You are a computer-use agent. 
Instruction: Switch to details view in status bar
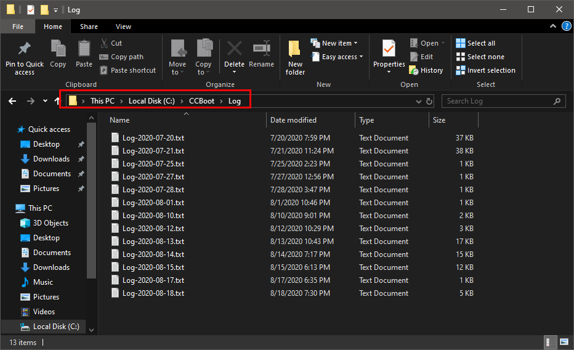[550, 341]
